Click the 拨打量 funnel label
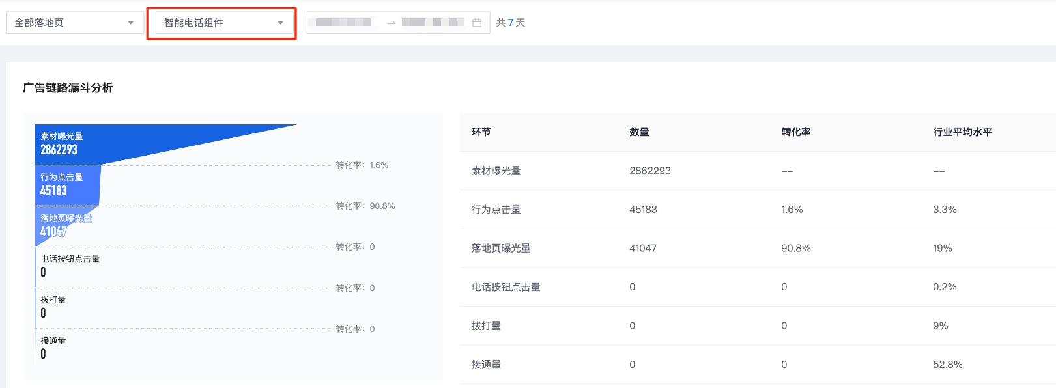Viewport: 1056px width, 388px height. coord(53,300)
